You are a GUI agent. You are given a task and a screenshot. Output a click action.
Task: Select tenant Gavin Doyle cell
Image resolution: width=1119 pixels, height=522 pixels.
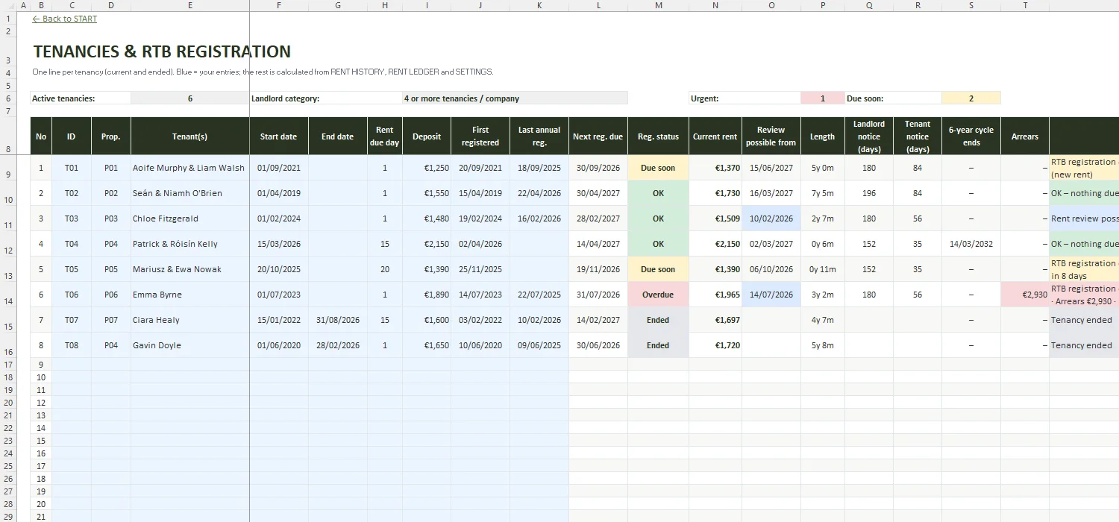tap(190, 345)
